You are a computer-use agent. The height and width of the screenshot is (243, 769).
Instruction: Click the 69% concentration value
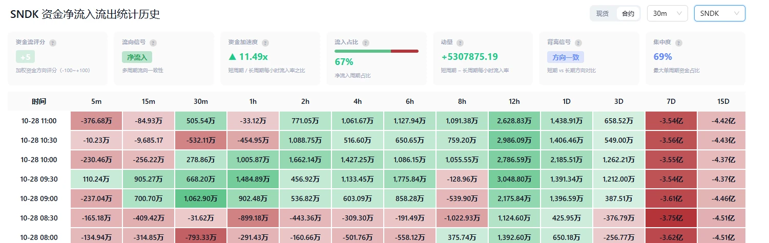pos(662,57)
